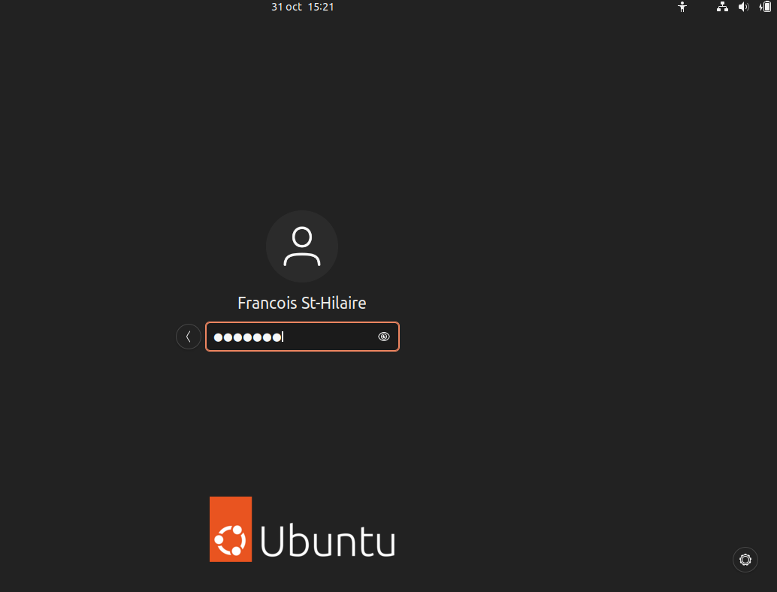Open the clock menu showing 31 oct 15:21

302,7
